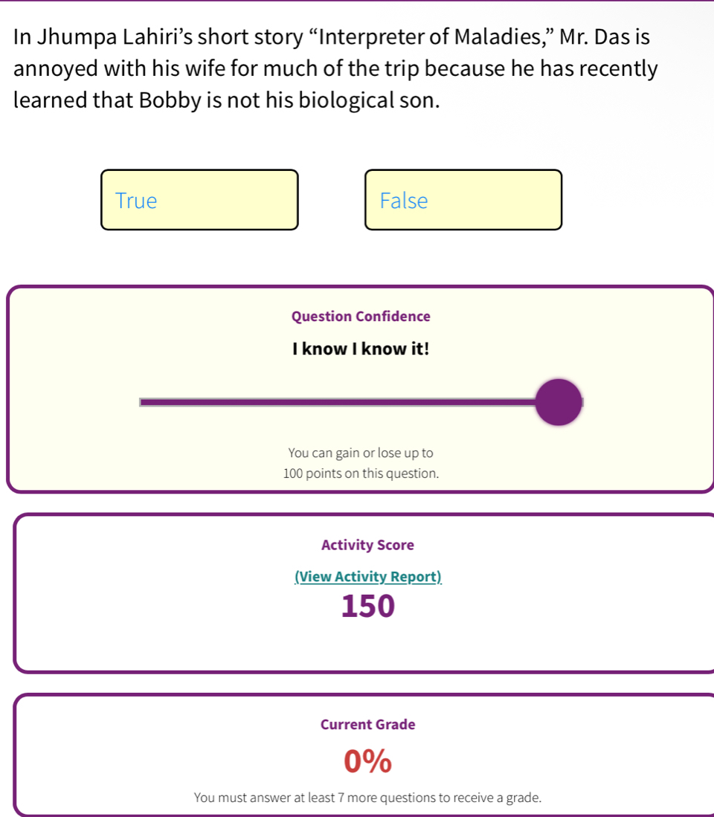Click the middle of the confidence slider bar
Image resolution: width=714 pixels, height=817 pixels.
pos(350,401)
